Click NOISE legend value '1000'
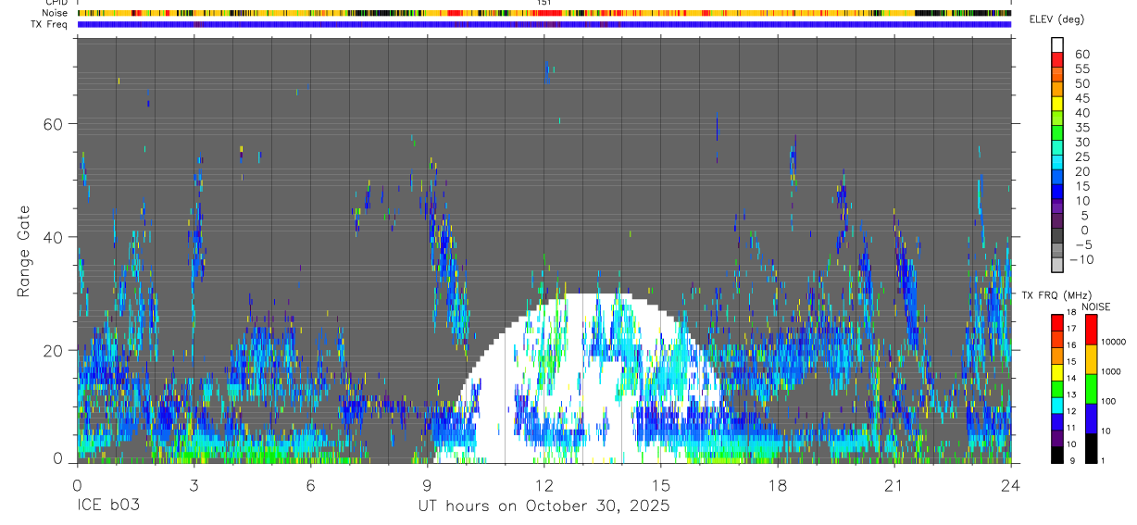 pos(1111,371)
